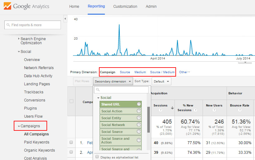
Task: Open the Admin tab
Action: coord(151,7)
